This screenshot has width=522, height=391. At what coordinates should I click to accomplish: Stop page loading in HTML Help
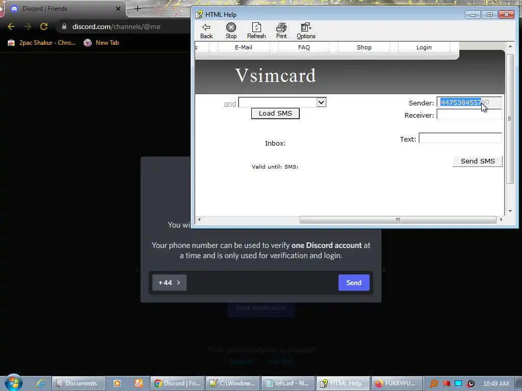pos(231,31)
